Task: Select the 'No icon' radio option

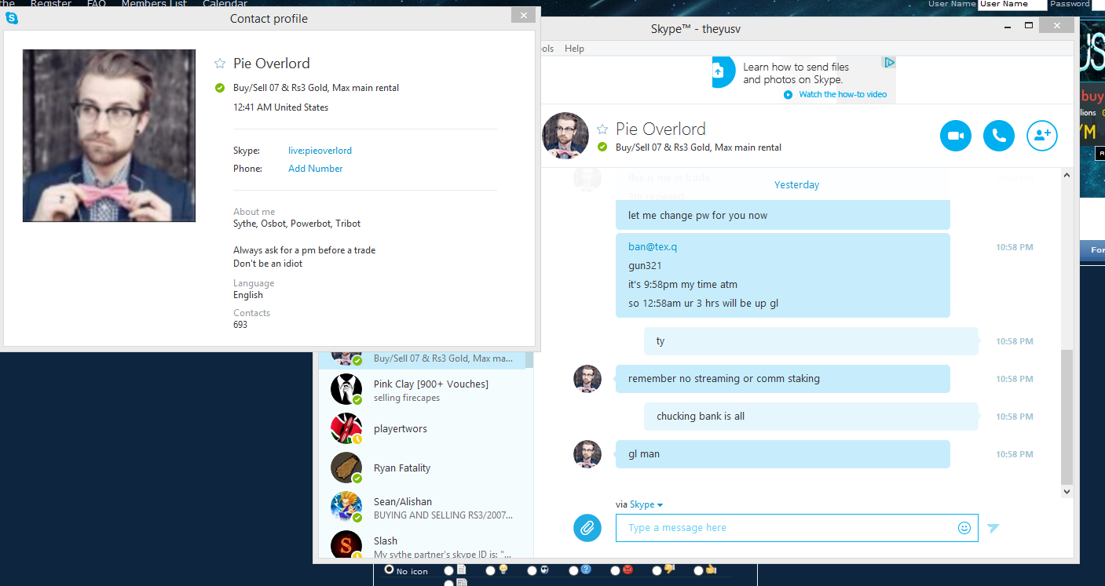Action: 389,570
